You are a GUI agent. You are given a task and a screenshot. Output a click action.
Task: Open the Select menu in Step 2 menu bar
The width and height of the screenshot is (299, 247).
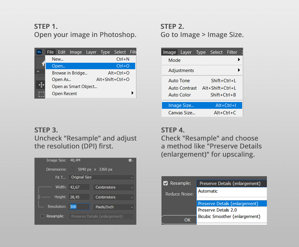click(216, 52)
